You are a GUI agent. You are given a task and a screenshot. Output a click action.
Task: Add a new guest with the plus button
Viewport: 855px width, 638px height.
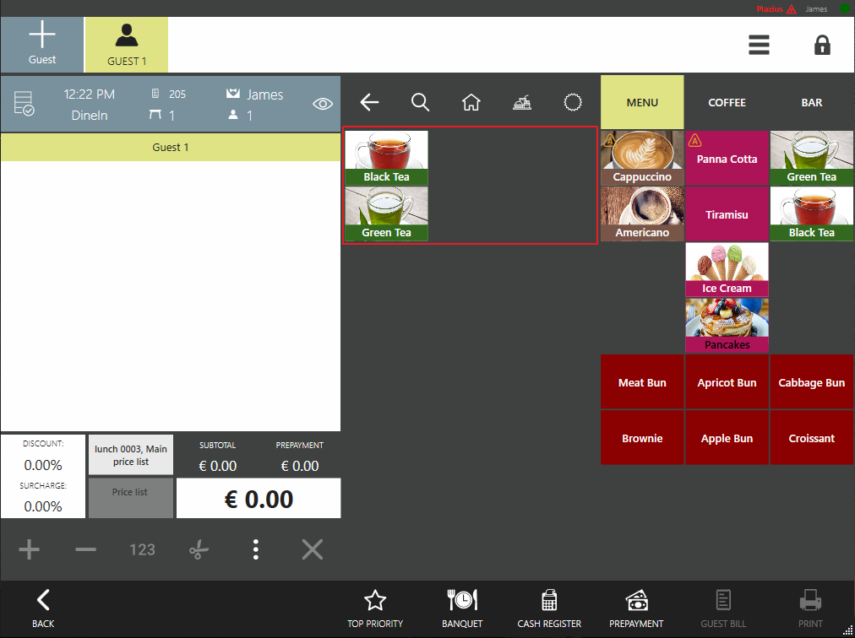(42, 44)
